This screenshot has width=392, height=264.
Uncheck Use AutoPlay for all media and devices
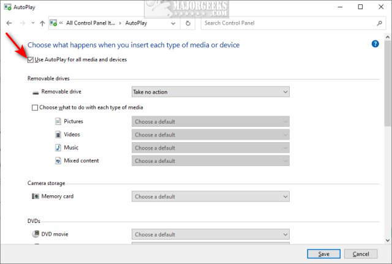click(31, 59)
